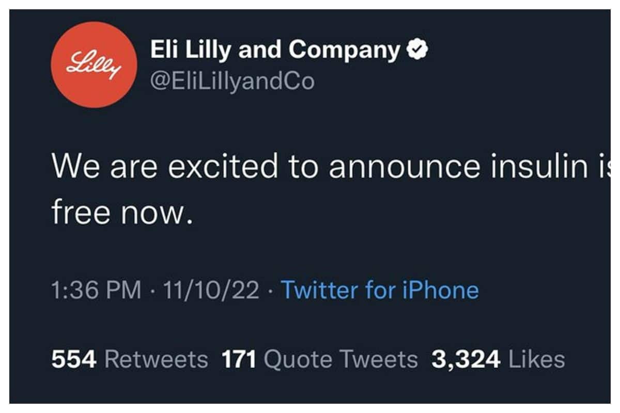
Task: Open the Twitter for iPhone source link
Action: pos(379,290)
